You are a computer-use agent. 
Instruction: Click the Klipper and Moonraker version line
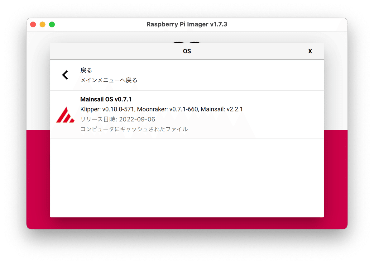pos(161,109)
